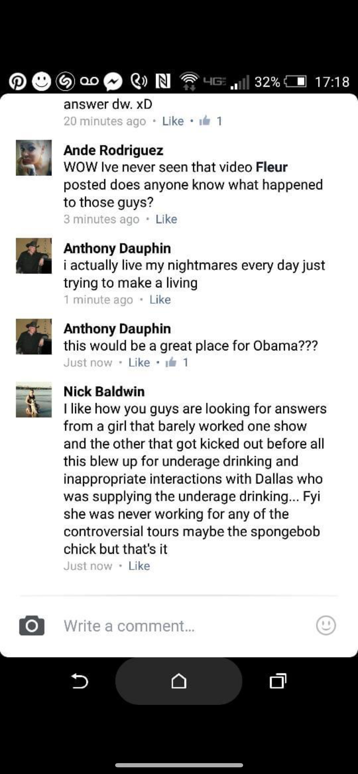Open Ande Rodriguez's profile picture
Viewport: 358px width, 774px height.
pos(34,158)
